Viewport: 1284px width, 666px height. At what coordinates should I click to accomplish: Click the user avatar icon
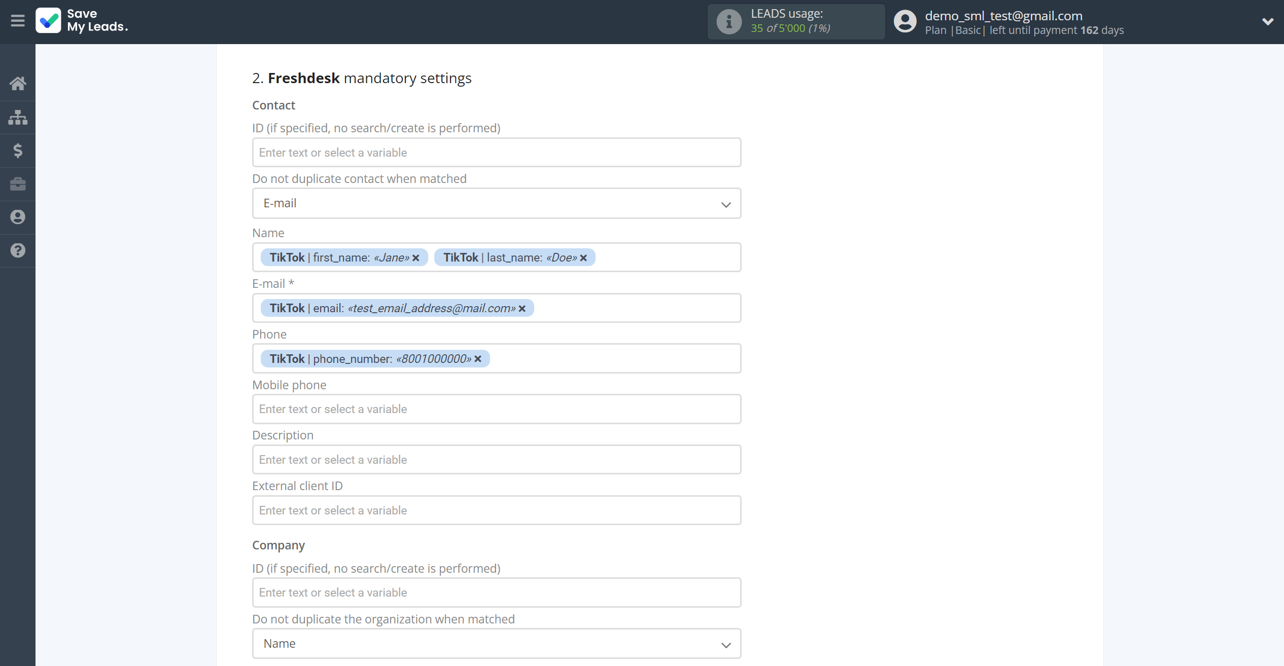[x=905, y=22]
